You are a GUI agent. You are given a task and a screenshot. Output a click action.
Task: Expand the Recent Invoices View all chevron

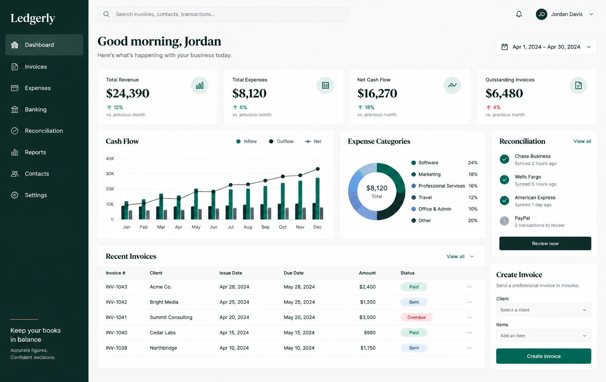point(472,257)
